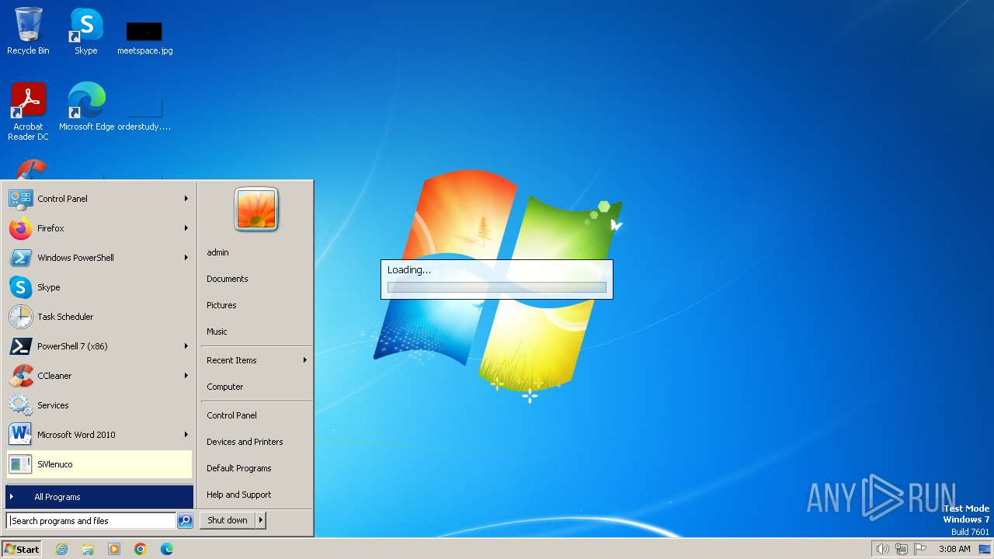Screen dimensions: 994x559
Task: Open Microsoft Edge from taskbar
Action: click(x=167, y=549)
